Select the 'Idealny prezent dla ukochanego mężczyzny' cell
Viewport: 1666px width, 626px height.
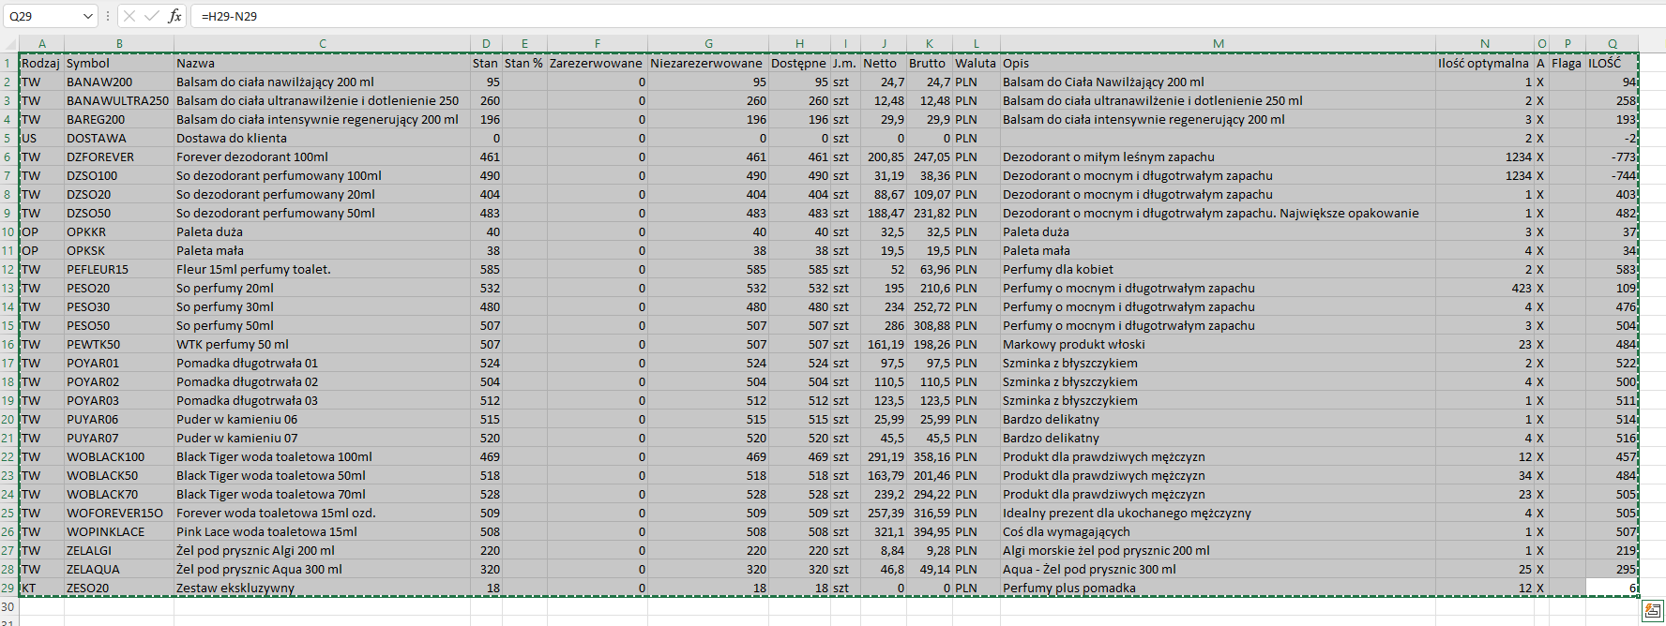click(x=1218, y=513)
